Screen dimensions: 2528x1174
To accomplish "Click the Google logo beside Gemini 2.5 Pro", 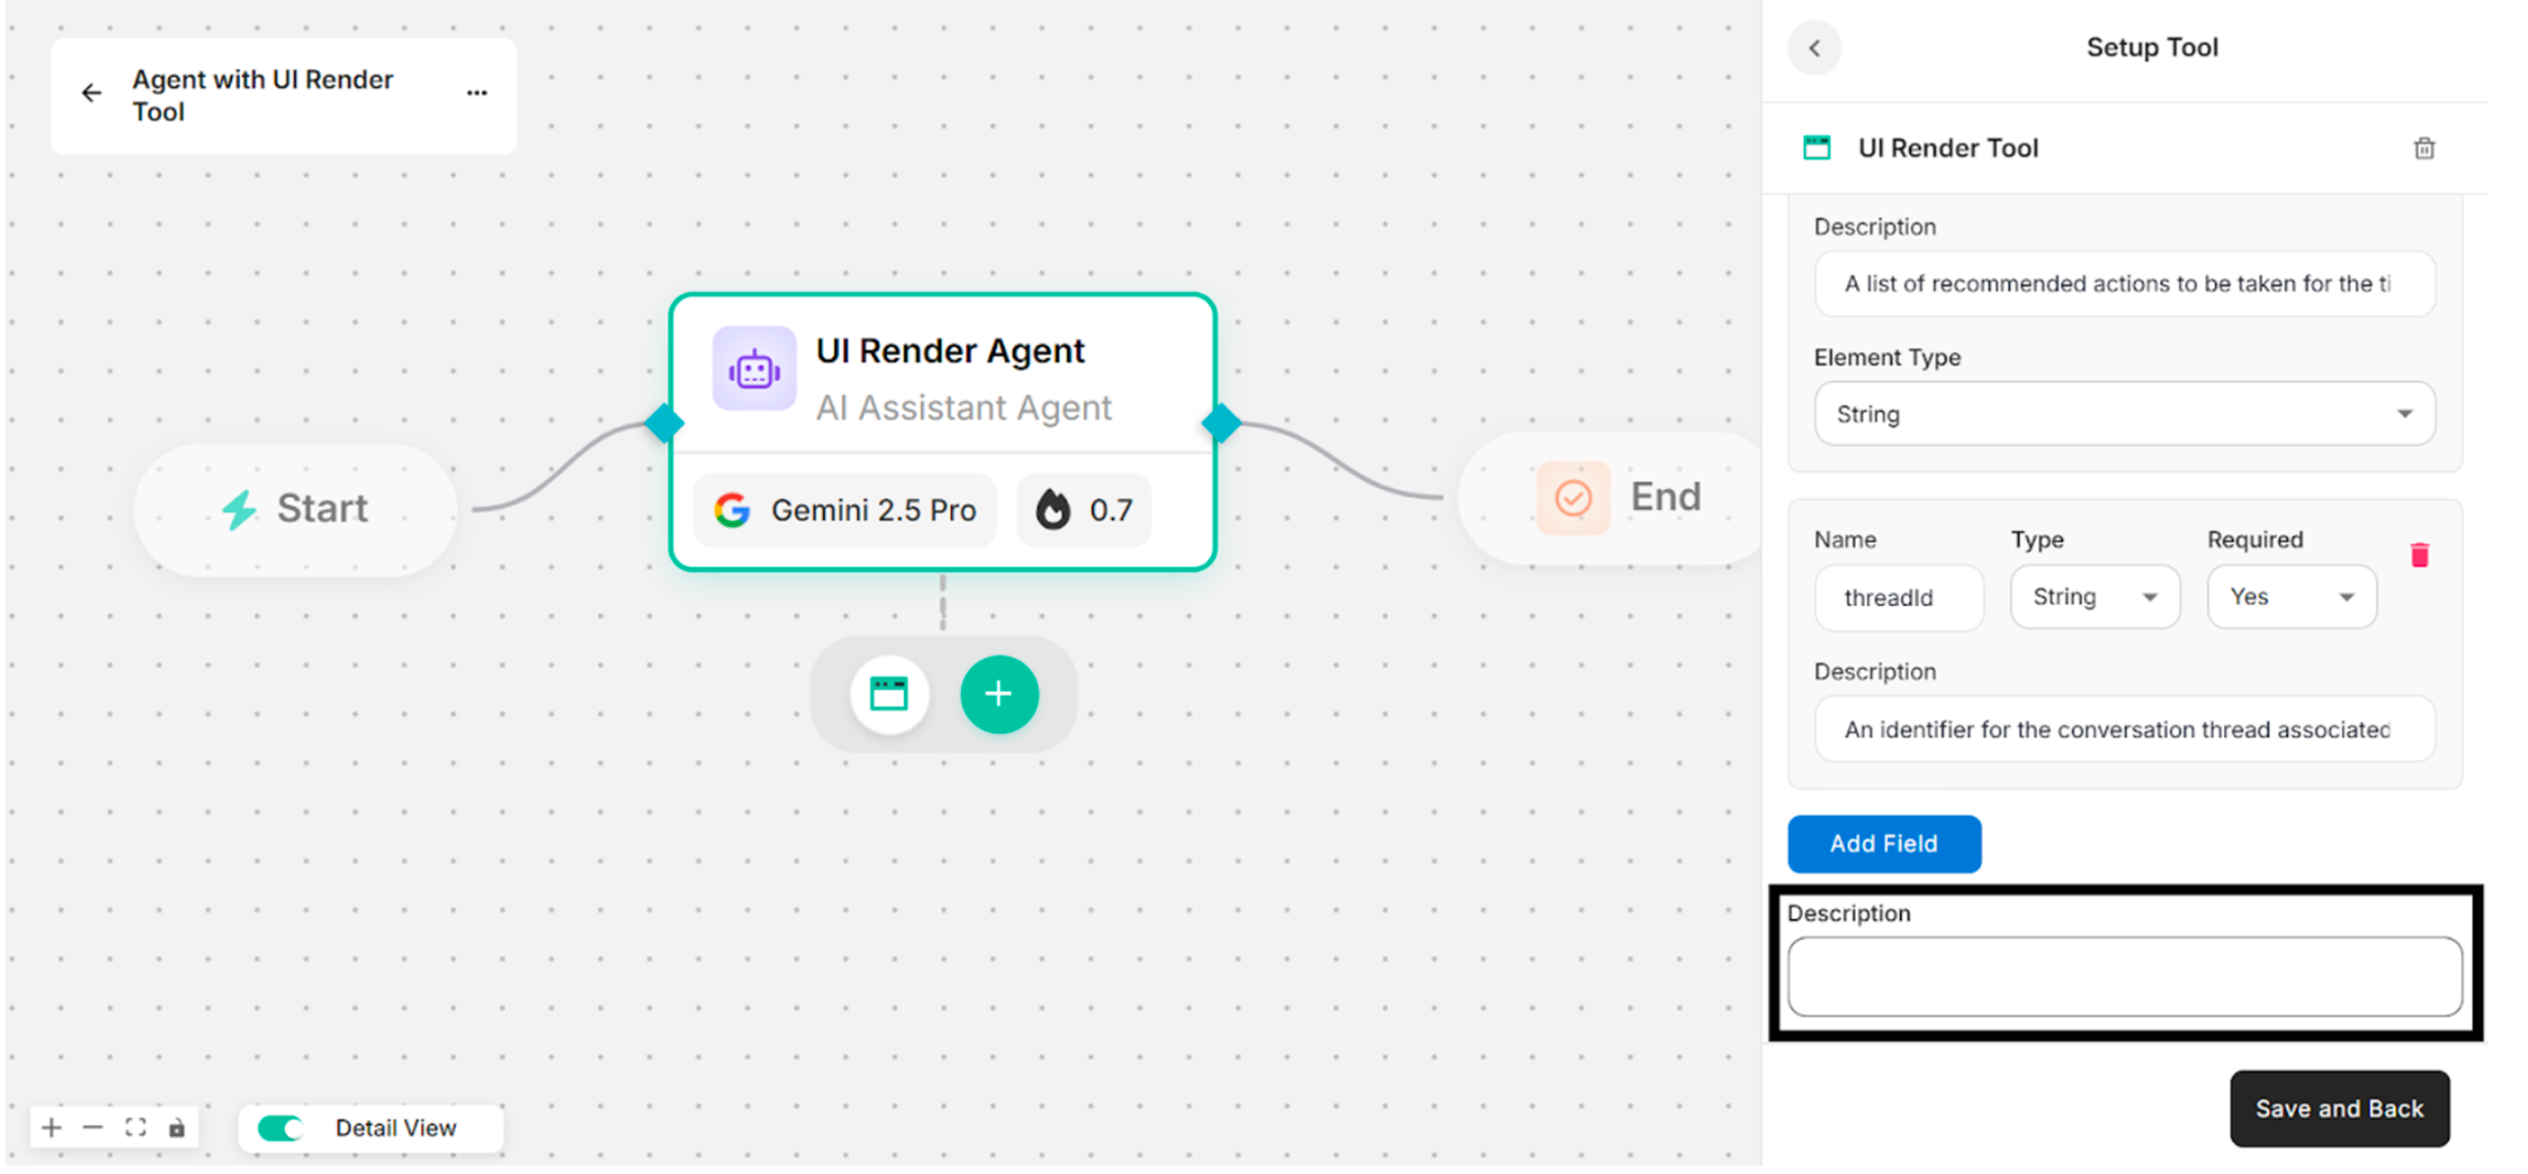I will (x=732, y=511).
